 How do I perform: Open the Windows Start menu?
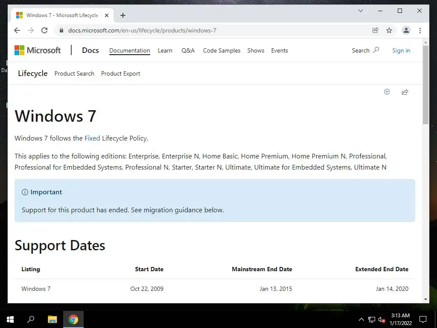(x=10, y=319)
